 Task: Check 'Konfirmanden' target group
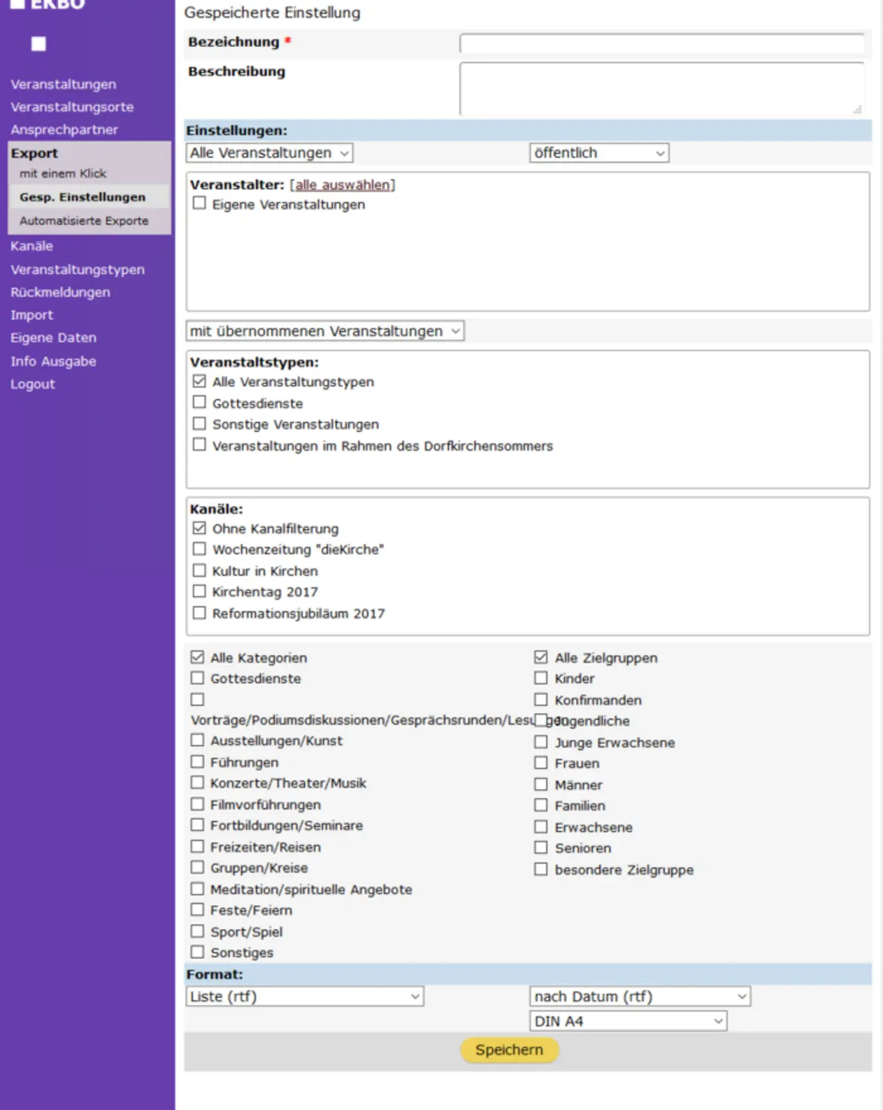click(x=541, y=699)
